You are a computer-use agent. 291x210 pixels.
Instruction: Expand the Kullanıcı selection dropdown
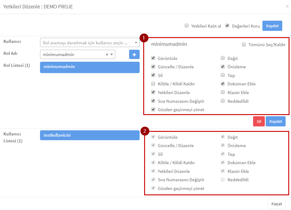[136, 43]
